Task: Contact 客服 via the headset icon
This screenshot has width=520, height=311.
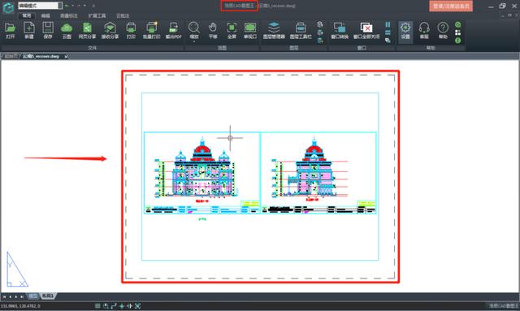Action: 424,31
